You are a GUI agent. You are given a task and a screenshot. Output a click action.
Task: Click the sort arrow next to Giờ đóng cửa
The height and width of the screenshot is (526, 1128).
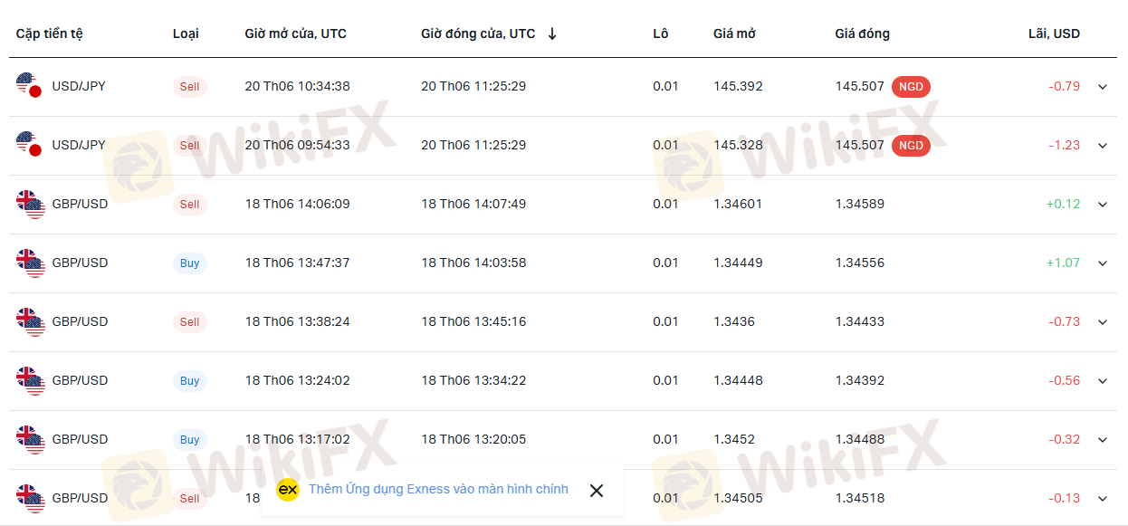click(x=552, y=33)
